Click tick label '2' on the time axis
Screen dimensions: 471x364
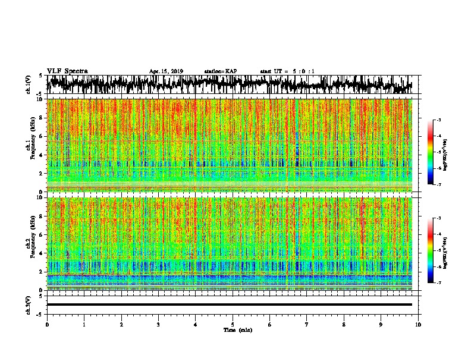(121, 325)
